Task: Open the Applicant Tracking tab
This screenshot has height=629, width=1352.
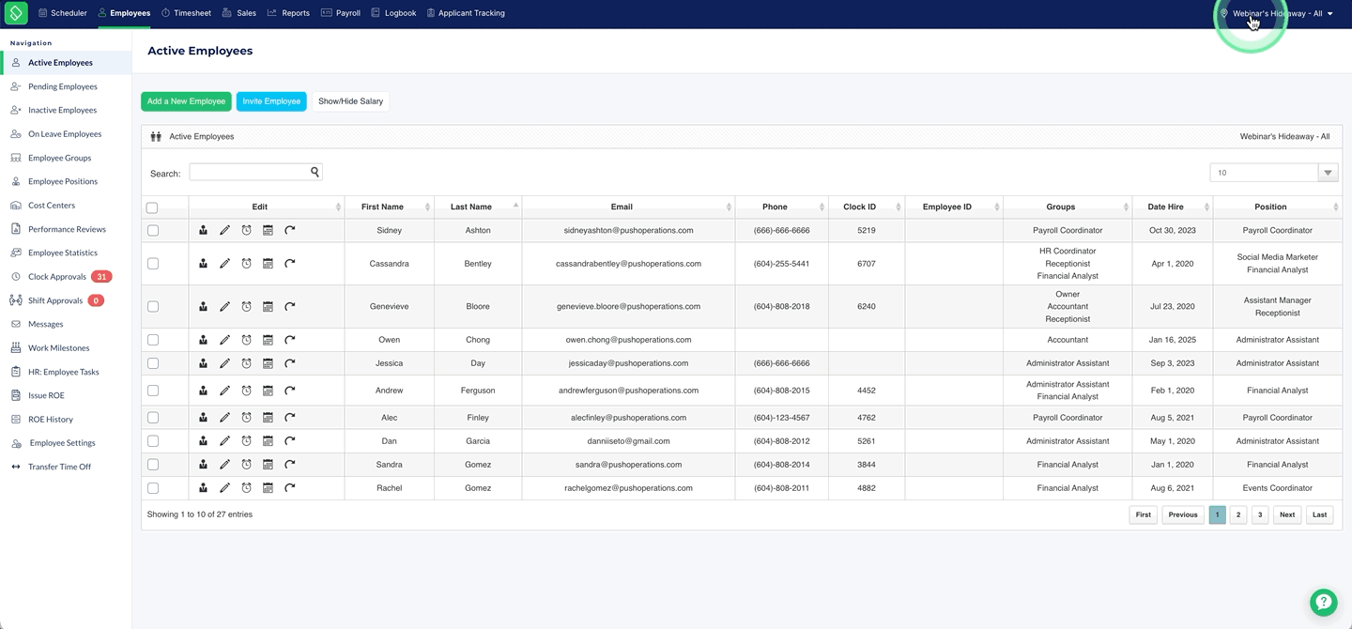Action: [466, 13]
